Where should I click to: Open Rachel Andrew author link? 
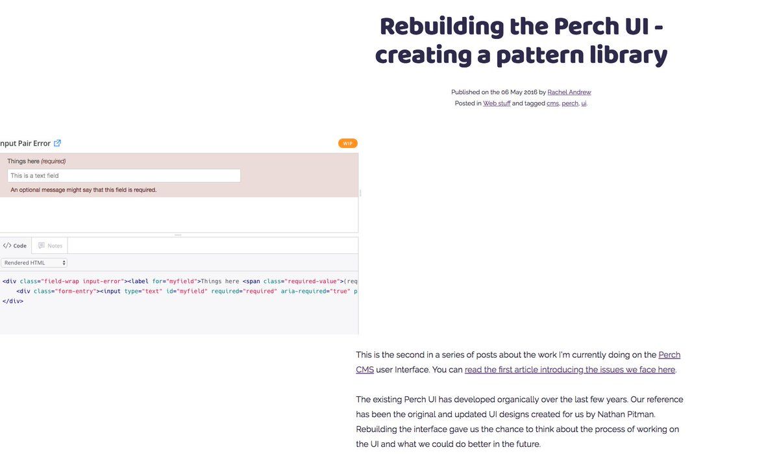[x=569, y=92]
